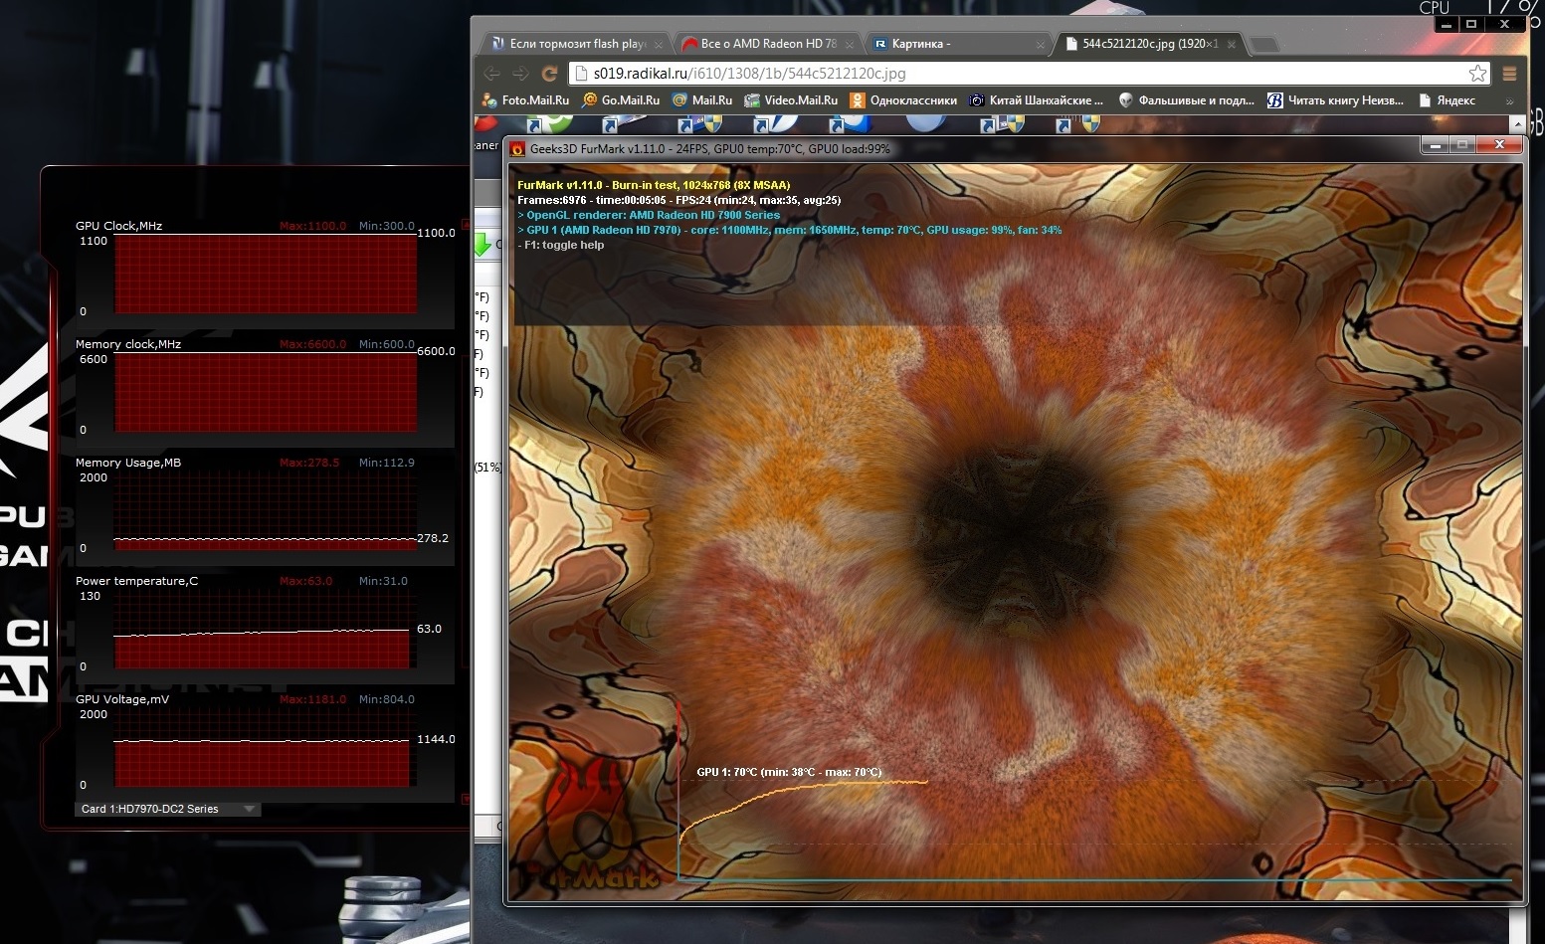Switch to the 'Картинка -' tab
Image resolution: width=1545 pixels, height=944 pixels.
coord(959,44)
